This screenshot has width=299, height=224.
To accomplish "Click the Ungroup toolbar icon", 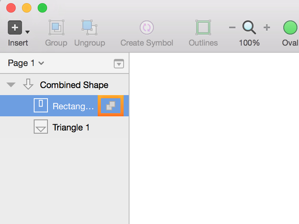I will click(89, 27).
